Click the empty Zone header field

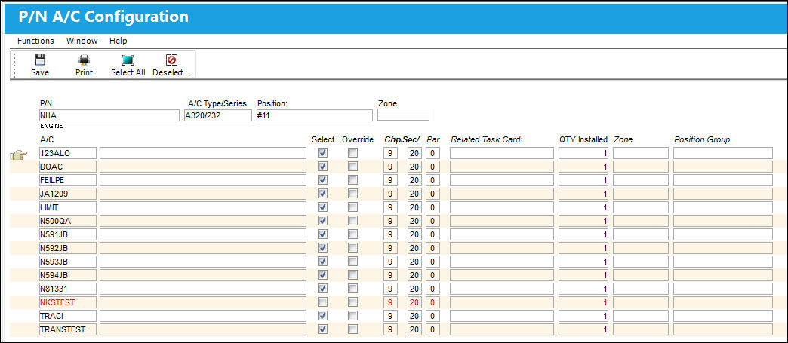click(x=403, y=115)
